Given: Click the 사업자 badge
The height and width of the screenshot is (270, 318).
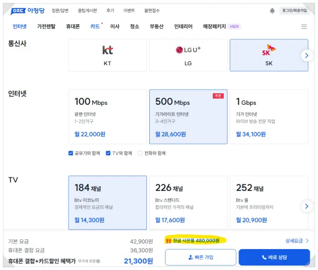Looking at the screenshot, I should (234, 26).
